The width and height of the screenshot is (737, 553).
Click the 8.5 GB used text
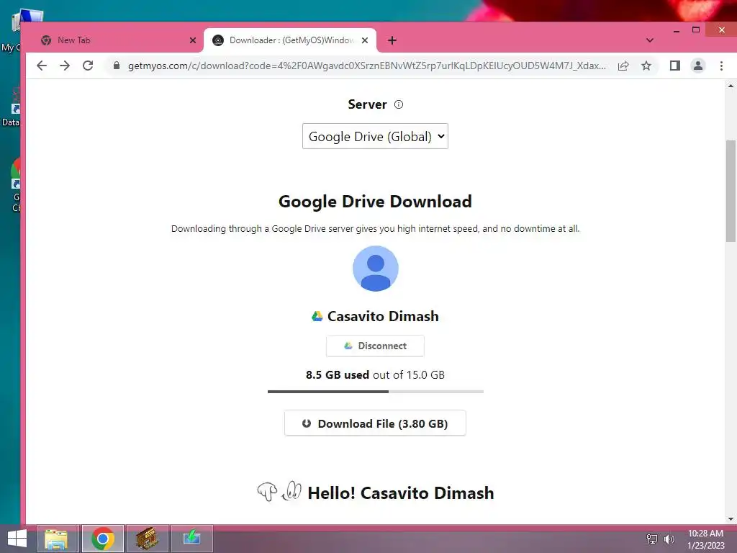(338, 374)
